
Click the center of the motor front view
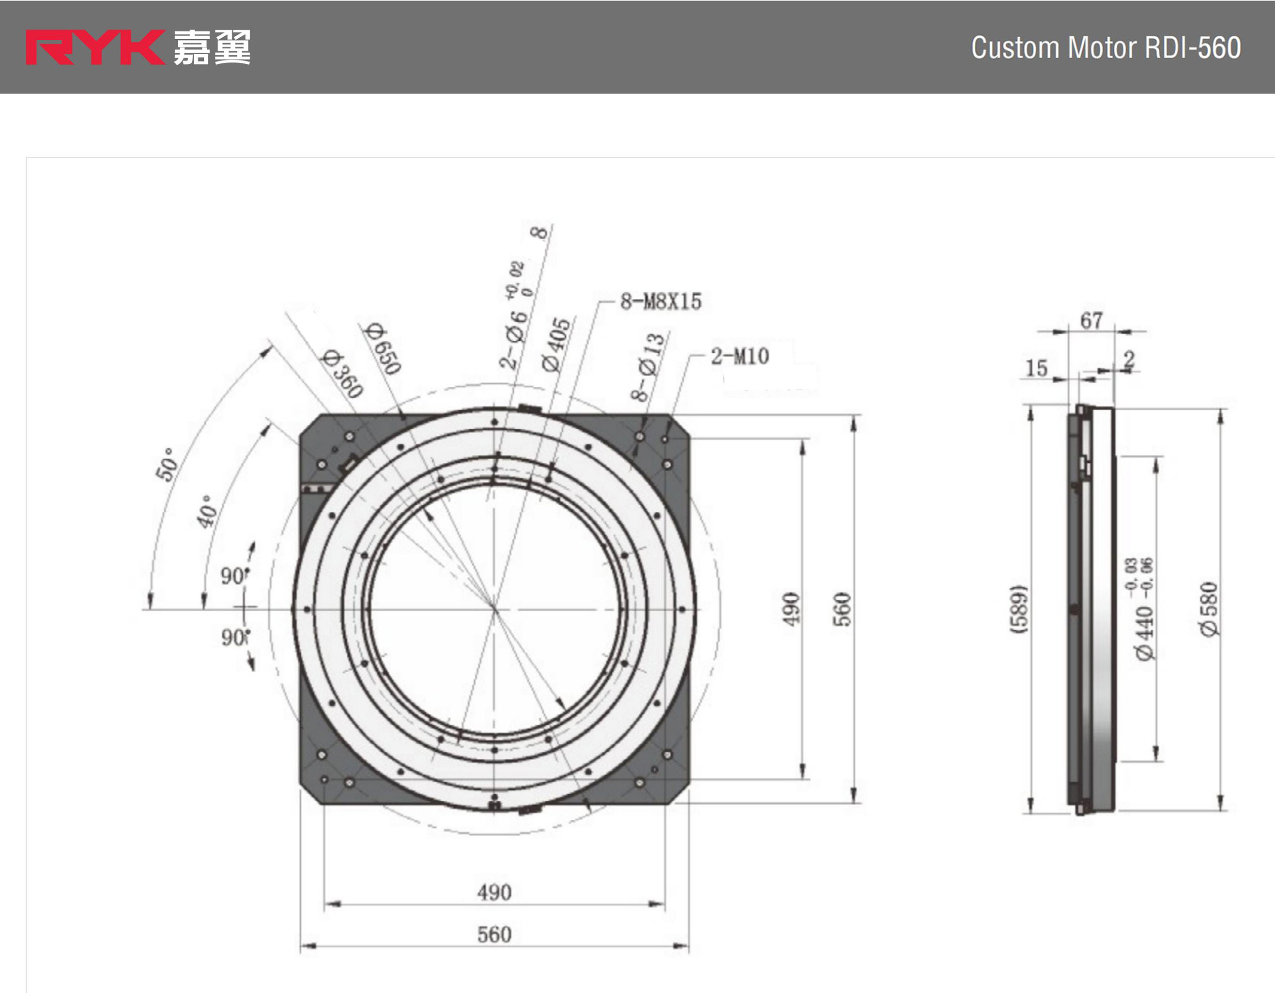(x=494, y=609)
